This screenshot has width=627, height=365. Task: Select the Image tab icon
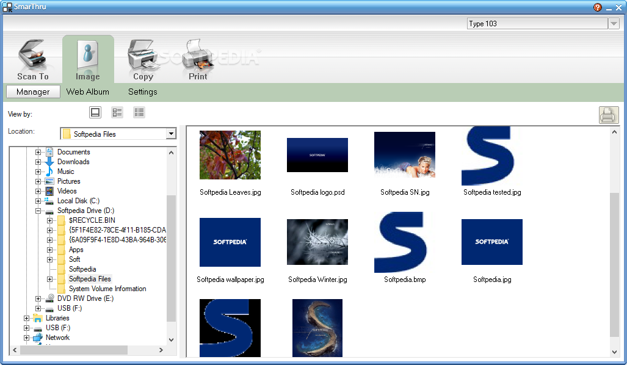coord(87,55)
